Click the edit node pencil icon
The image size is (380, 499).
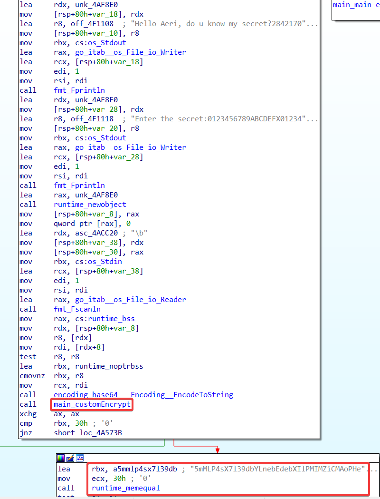pyautogui.click(x=70, y=458)
